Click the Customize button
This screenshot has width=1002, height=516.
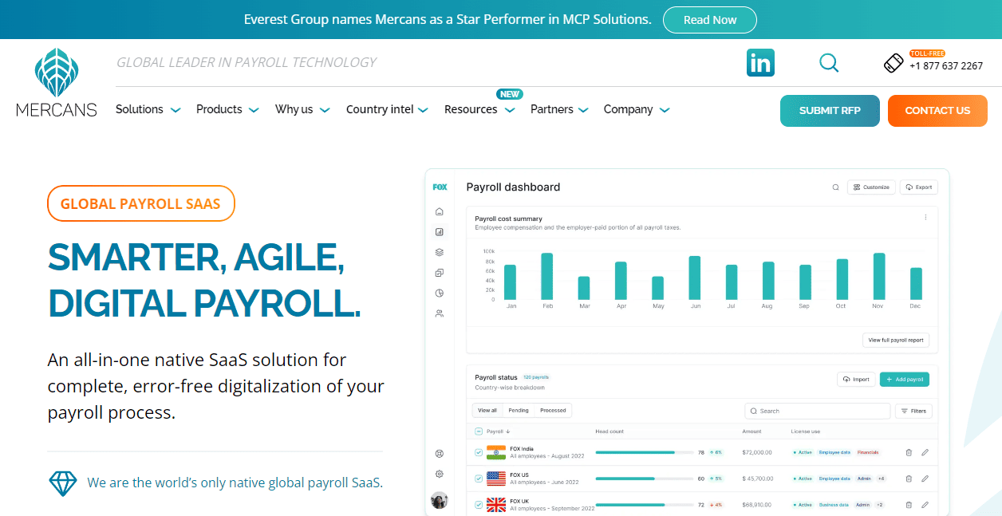pos(871,187)
